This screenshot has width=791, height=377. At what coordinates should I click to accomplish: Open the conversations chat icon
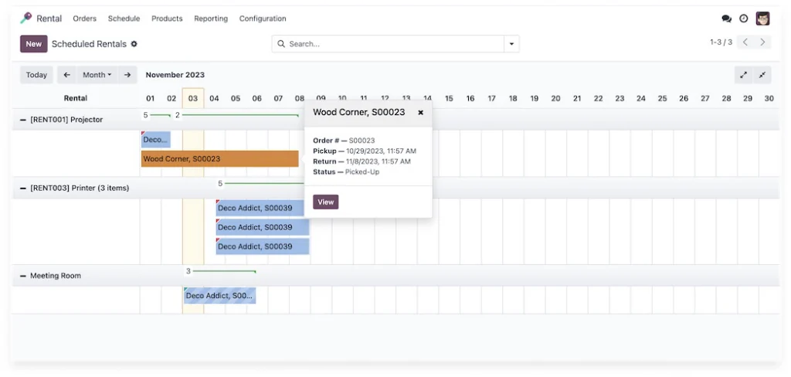tap(726, 19)
